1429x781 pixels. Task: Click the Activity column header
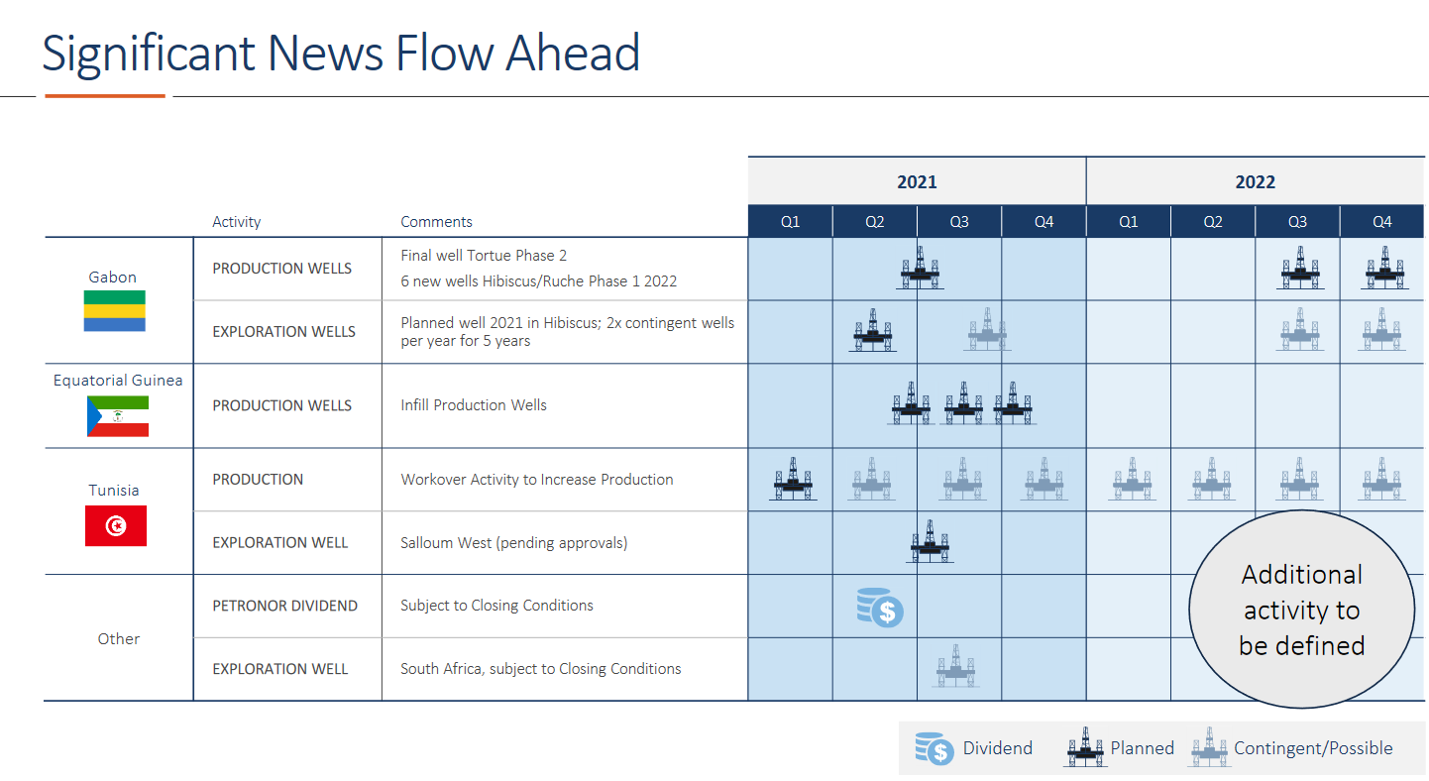coord(236,222)
